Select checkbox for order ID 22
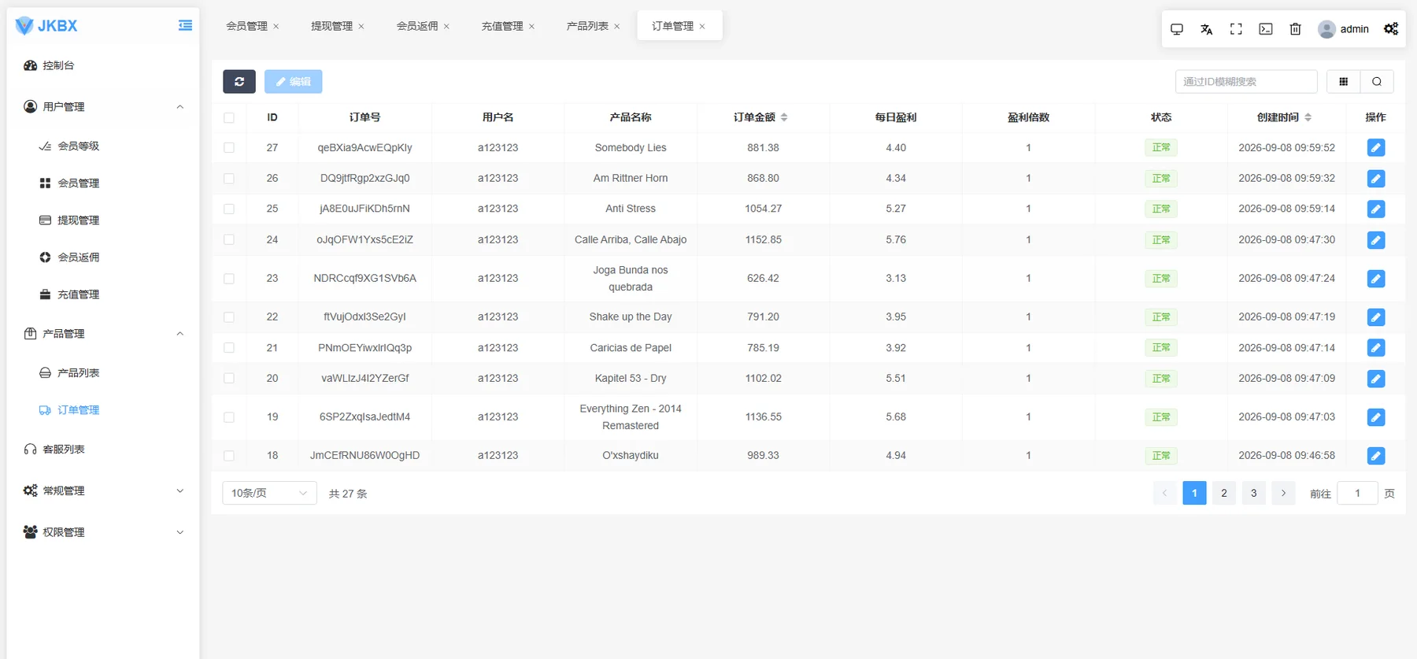This screenshot has height=659, width=1417. coord(229,317)
